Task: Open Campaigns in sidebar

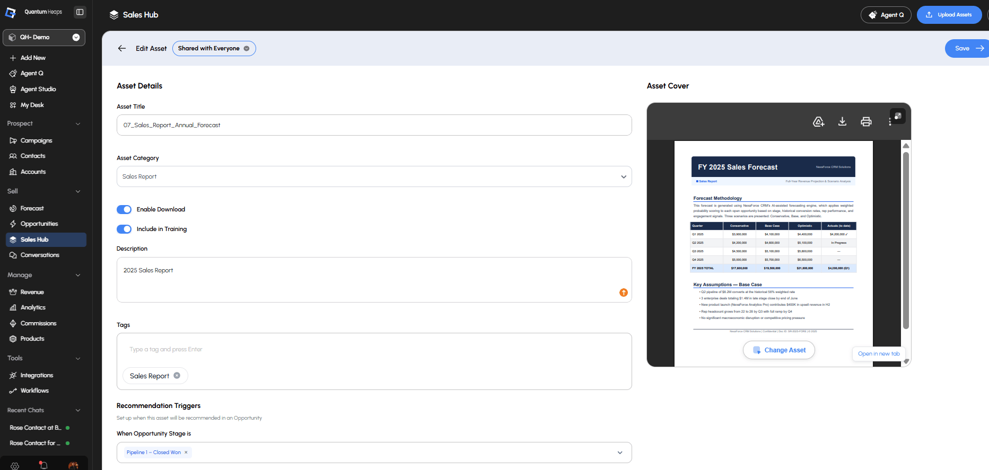Action: pos(36,140)
